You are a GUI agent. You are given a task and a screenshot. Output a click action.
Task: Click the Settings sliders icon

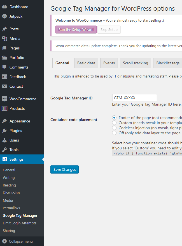[4, 159]
